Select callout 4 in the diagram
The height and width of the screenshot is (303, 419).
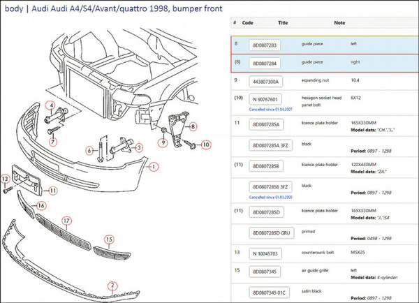50,105
